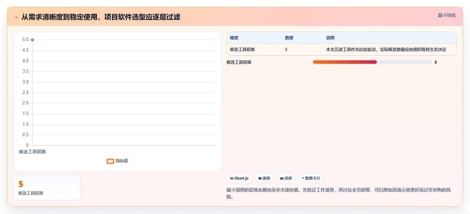Click the value 5 after the progress bar
This screenshot has height=214, width=470.
point(436,62)
